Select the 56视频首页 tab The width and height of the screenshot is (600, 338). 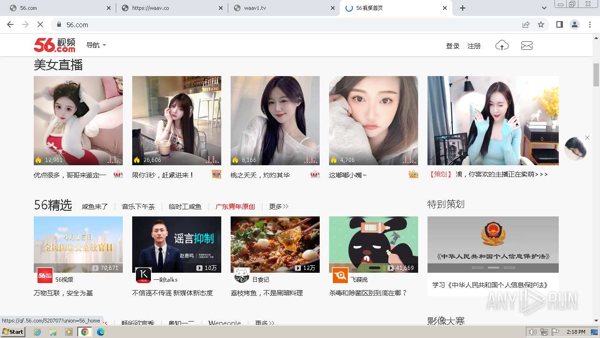pyautogui.click(x=396, y=8)
